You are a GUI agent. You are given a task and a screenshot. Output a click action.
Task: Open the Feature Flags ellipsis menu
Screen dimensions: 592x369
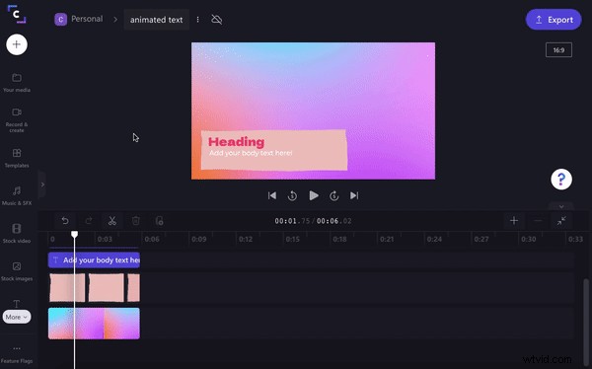pos(17,353)
